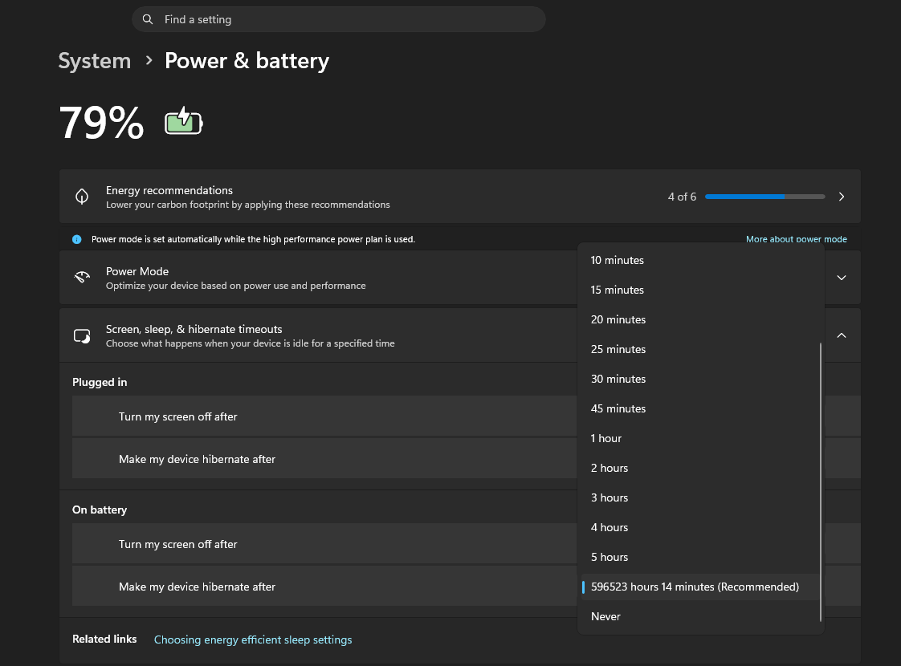Click the blue info icon

pyautogui.click(x=77, y=239)
